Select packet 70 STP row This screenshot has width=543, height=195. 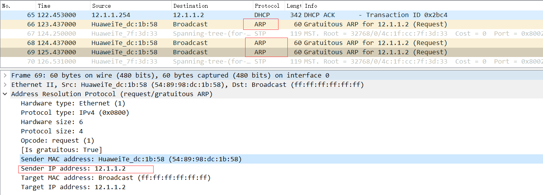click(271, 62)
